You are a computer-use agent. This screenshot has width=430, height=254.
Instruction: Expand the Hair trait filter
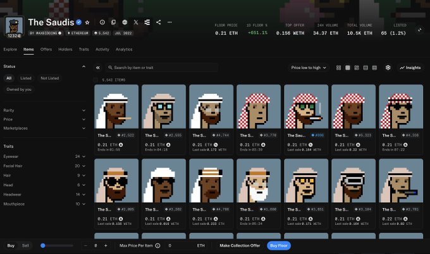(x=44, y=175)
